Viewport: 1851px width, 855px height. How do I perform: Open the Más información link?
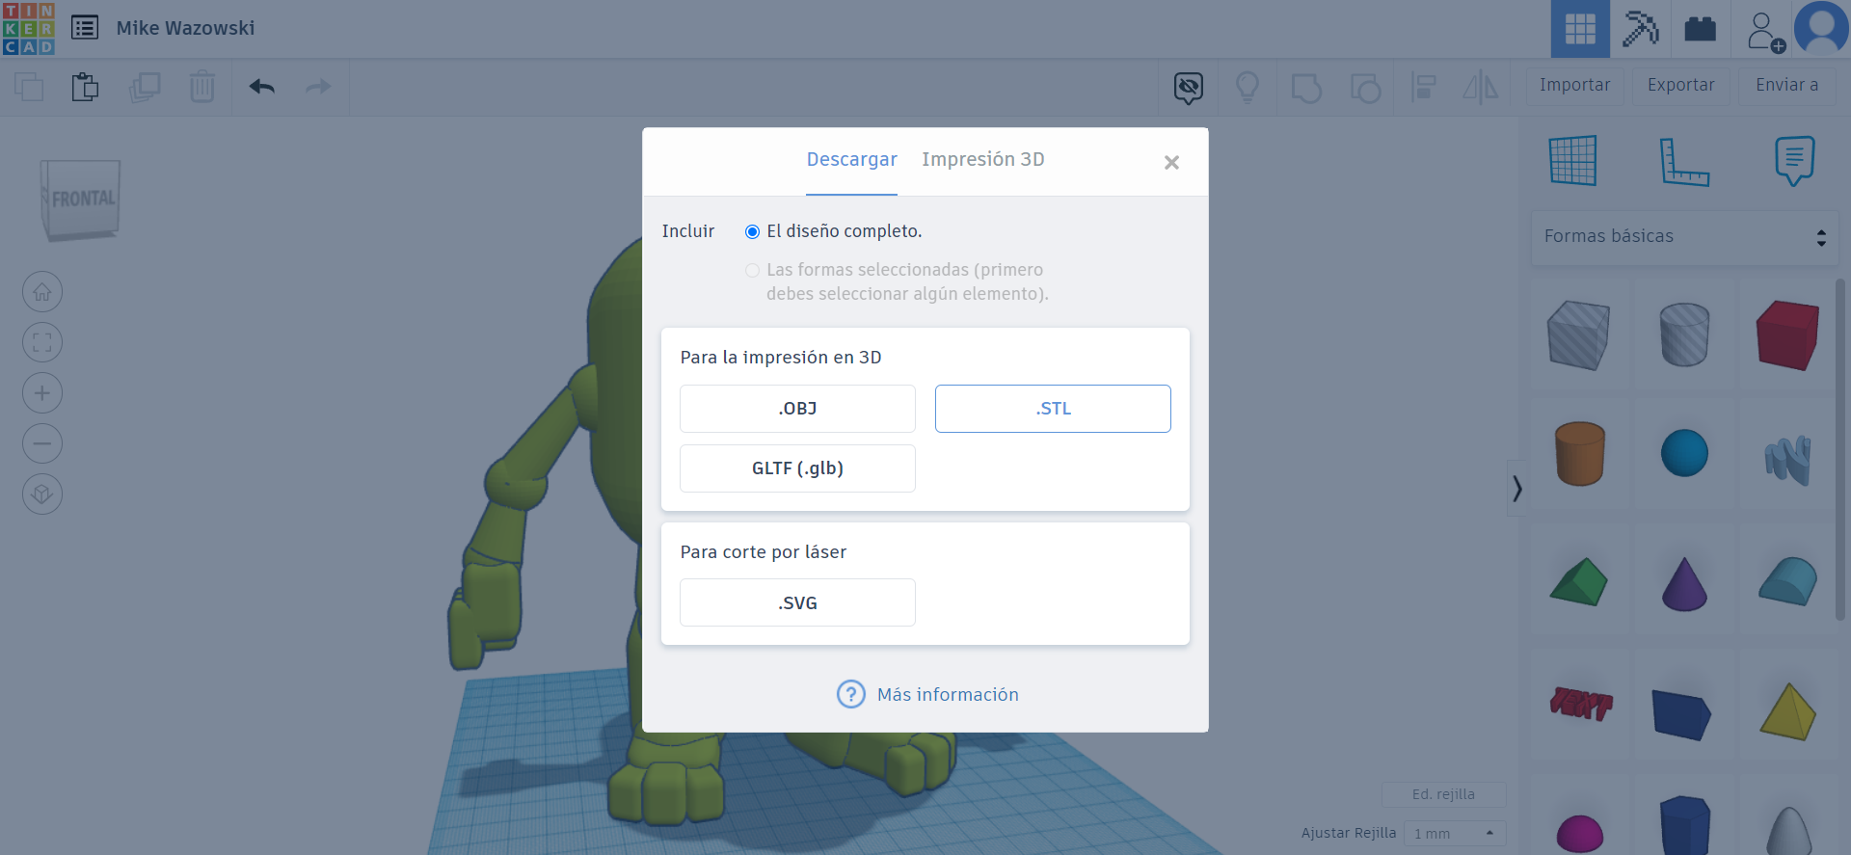(x=948, y=695)
